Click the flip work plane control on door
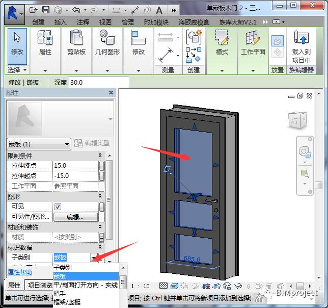This screenshot has height=308, width=328. coord(168,169)
